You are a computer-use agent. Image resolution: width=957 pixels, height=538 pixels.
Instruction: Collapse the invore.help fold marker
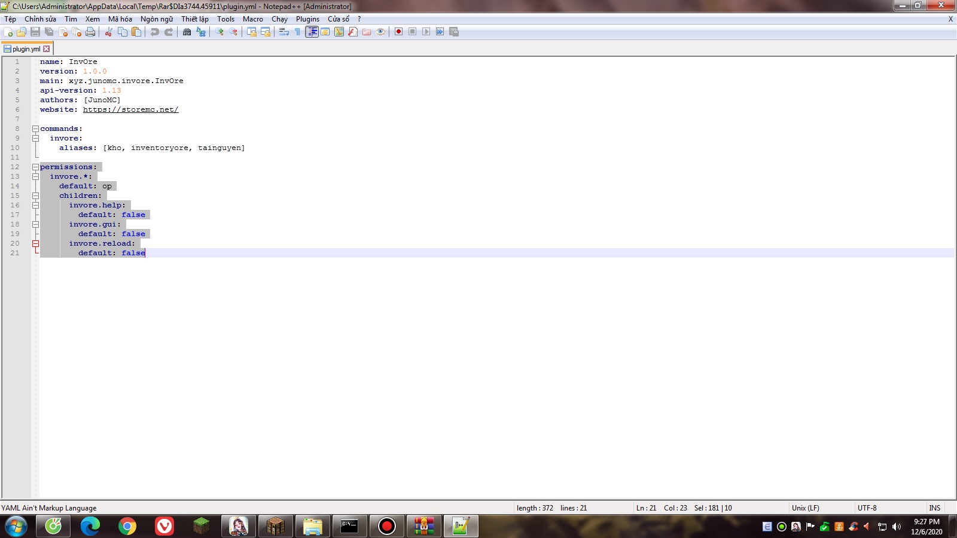click(x=35, y=205)
